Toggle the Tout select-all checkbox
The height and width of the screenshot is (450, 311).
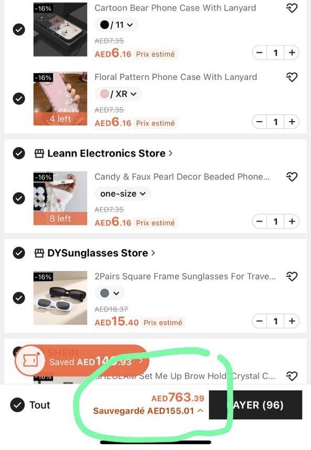[17, 405]
